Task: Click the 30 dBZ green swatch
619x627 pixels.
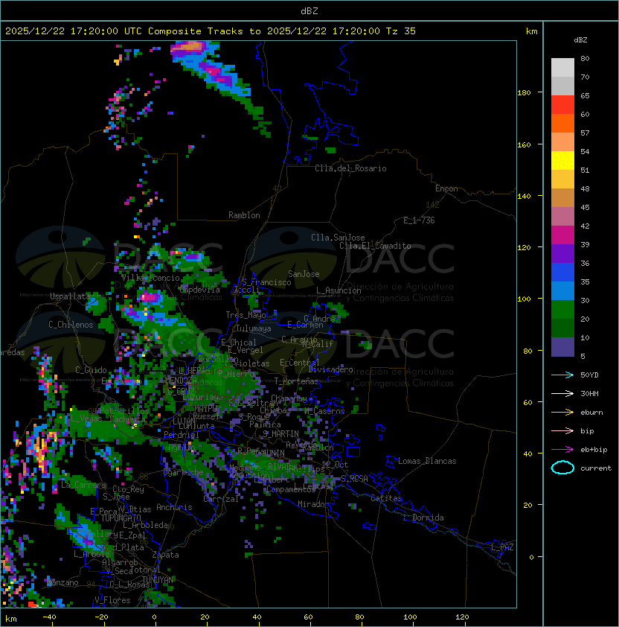Action: 562,310
